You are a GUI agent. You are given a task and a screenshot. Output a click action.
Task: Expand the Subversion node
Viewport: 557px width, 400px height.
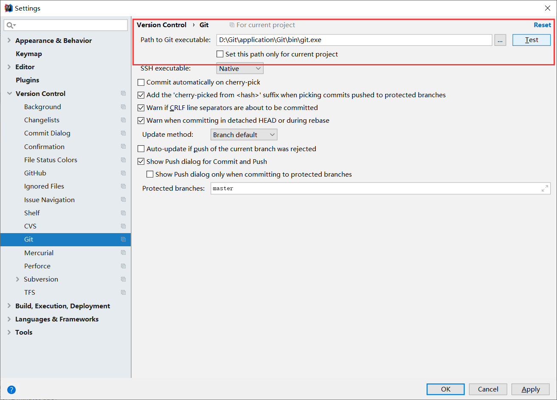17,279
